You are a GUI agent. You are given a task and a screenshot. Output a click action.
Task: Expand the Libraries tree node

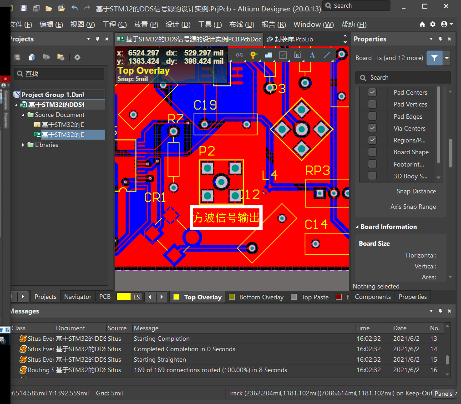[x=24, y=145]
